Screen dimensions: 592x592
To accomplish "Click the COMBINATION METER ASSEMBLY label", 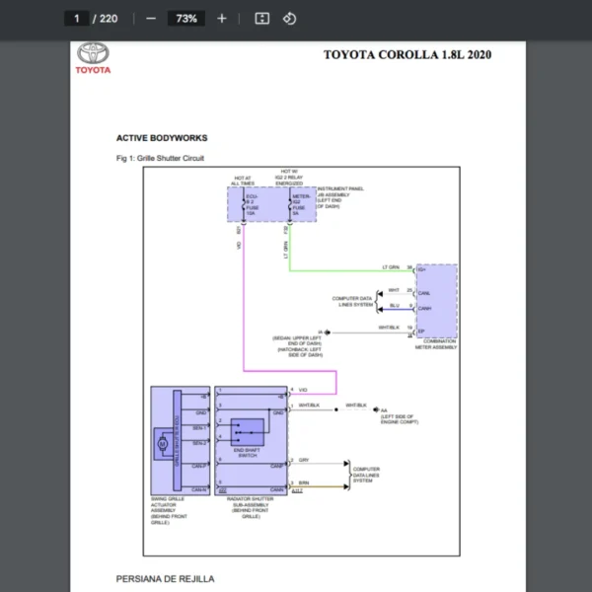I will pyautogui.click(x=436, y=344).
